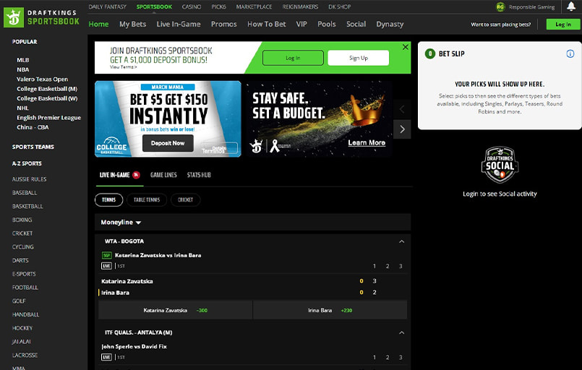
Task: Click LIVE badge on Sperle match
Action: click(106, 358)
